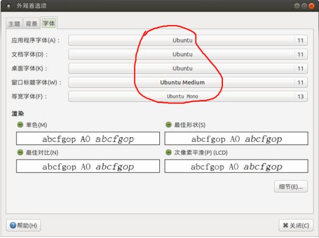The image size is (319, 238).
Task: Open the 窗口标题字体 Ubuntu Medium chooser
Action: point(188,82)
